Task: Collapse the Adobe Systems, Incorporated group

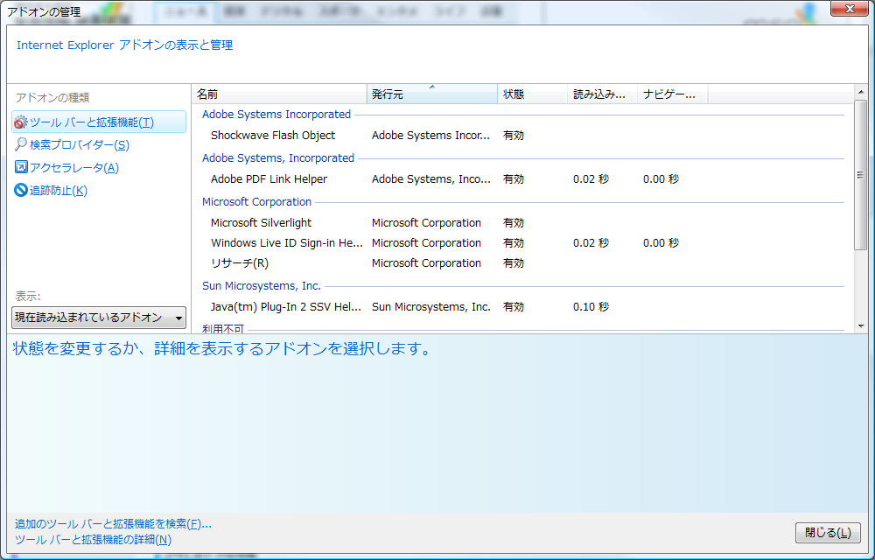Action: 278,157
